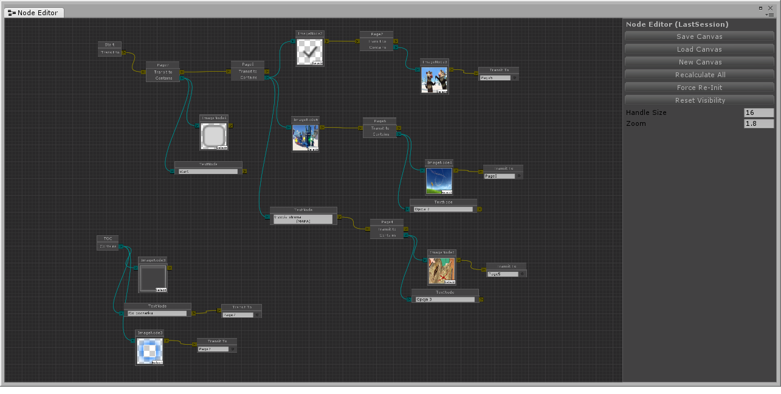Click the input port on the ImageNode6 node
Image resolution: width=781 pixels, height=394 pixels.
tap(289, 128)
